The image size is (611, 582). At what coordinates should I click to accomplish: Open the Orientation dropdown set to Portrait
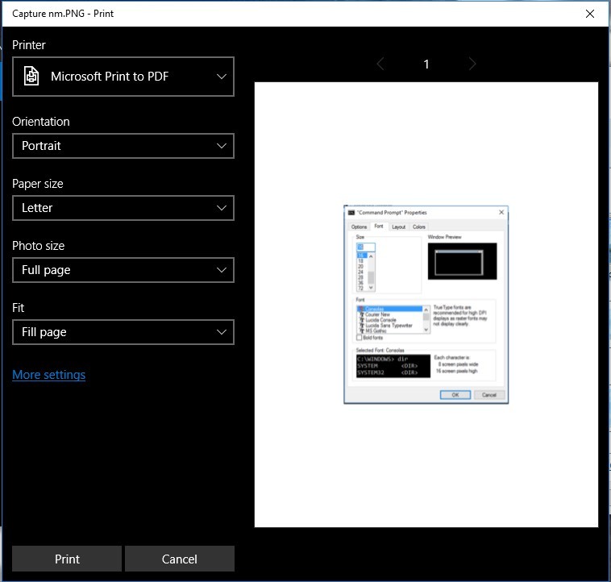pyautogui.click(x=123, y=146)
